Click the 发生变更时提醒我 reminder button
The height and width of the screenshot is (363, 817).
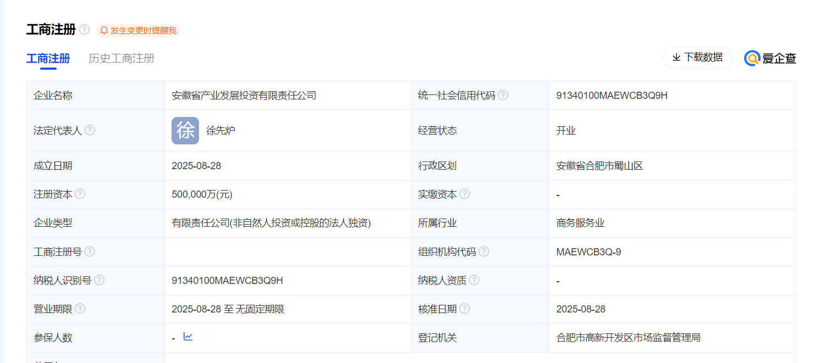(139, 31)
